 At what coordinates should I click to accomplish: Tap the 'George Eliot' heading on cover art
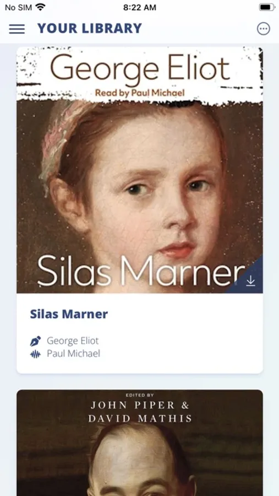click(140, 69)
